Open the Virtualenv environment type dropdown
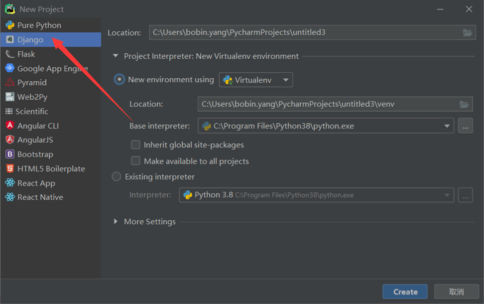The height and width of the screenshot is (304, 484). 256,80
